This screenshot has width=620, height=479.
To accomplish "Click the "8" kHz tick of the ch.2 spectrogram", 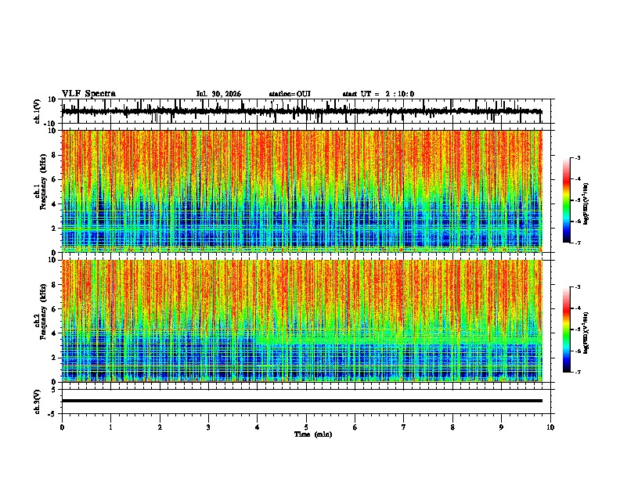I will (54, 285).
